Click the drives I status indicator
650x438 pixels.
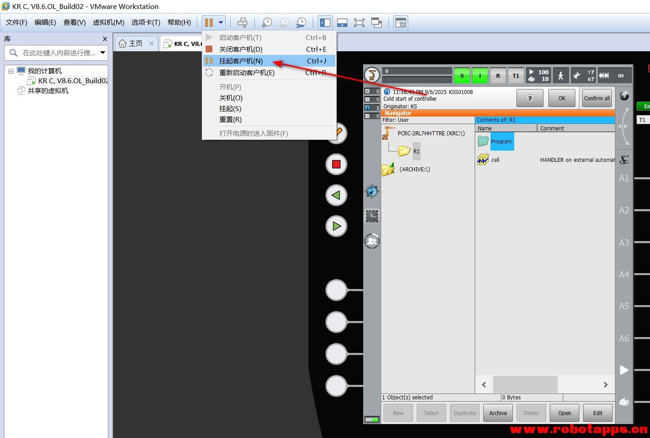tap(480, 76)
